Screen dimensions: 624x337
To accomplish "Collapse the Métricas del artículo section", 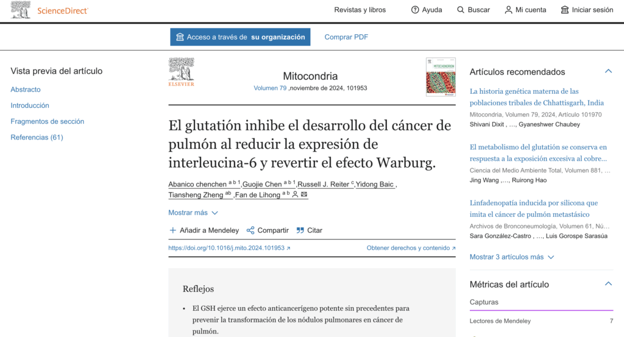I will click(x=608, y=284).
